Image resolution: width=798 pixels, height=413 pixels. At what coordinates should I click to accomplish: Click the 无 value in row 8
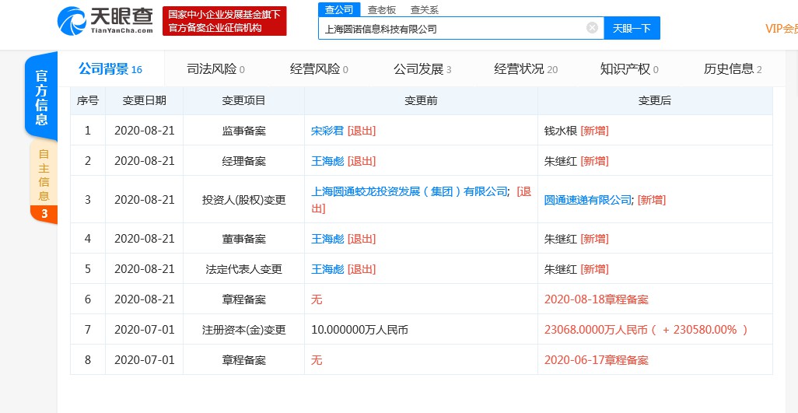317,361
